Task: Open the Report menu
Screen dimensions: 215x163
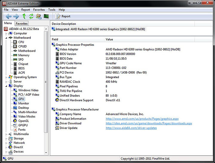Action: point(25,10)
